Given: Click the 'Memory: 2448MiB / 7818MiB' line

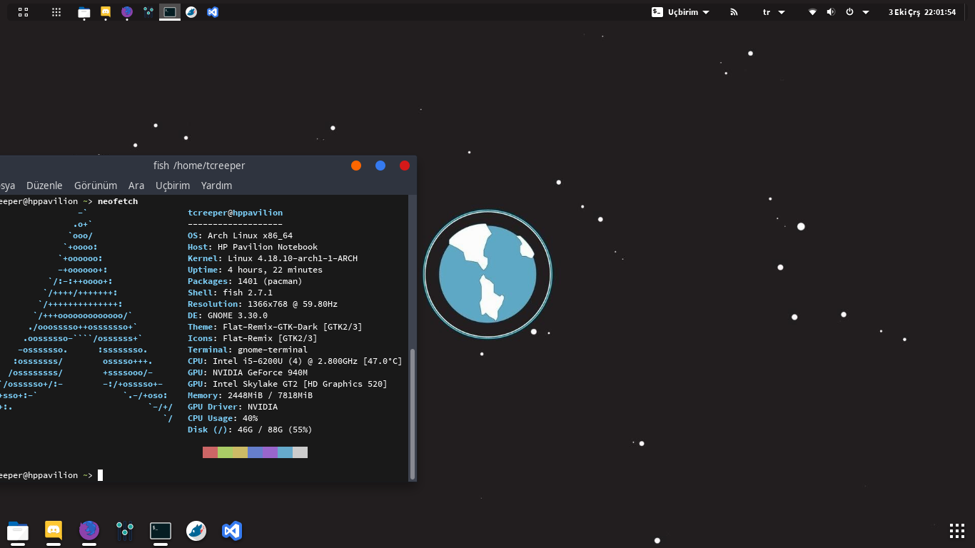Looking at the screenshot, I should tap(250, 395).
